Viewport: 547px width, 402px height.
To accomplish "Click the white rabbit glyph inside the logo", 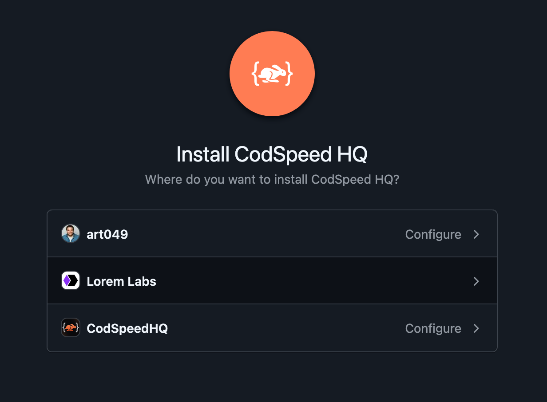I will pos(272,74).
